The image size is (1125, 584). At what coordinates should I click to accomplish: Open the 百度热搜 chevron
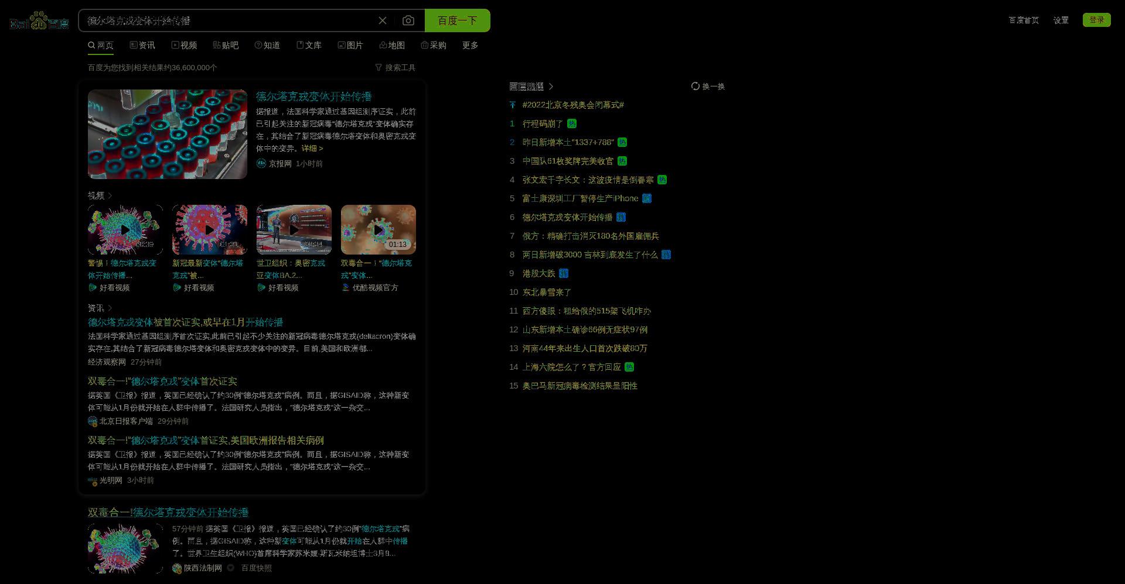(x=551, y=87)
